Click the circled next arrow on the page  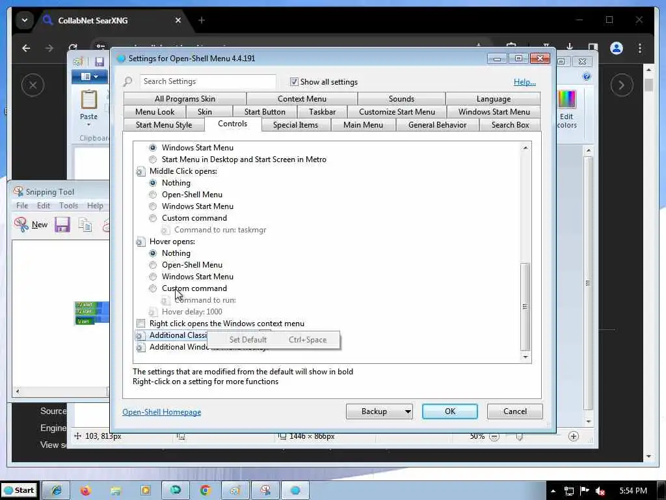(621, 85)
